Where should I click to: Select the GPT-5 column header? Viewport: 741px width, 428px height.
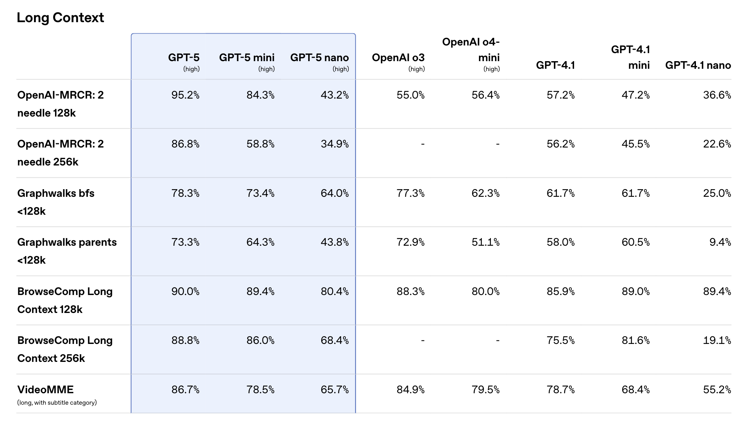pos(184,58)
